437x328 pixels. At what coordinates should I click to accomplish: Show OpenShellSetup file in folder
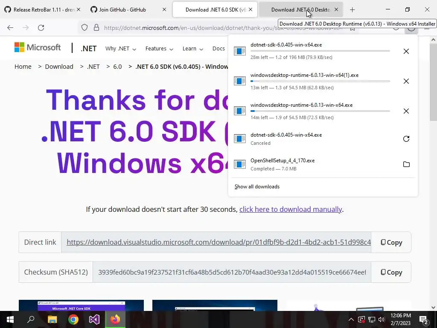click(x=406, y=164)
